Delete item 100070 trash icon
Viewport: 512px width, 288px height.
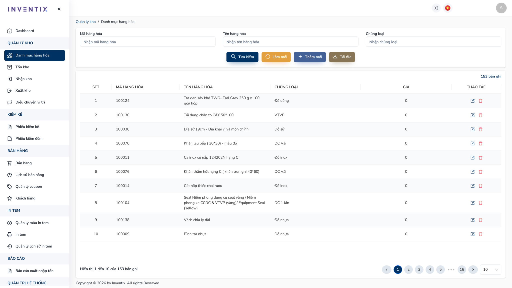pos(480,143)
